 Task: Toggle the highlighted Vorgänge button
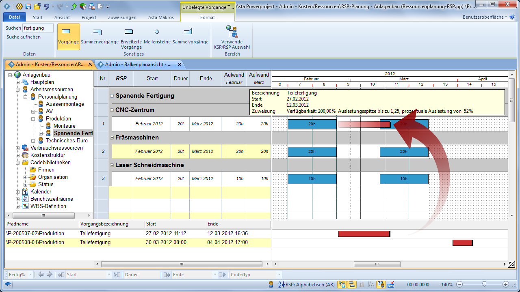coord(68,36)
